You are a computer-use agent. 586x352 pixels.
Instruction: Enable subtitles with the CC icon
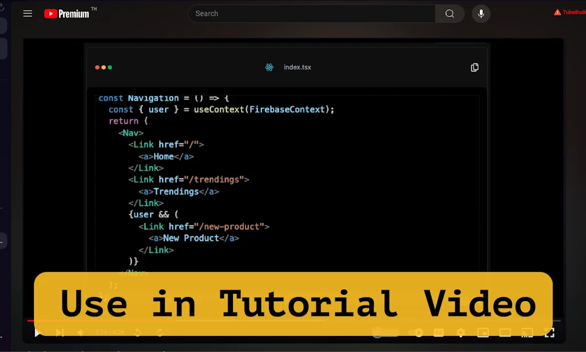(x=438, y=333)
